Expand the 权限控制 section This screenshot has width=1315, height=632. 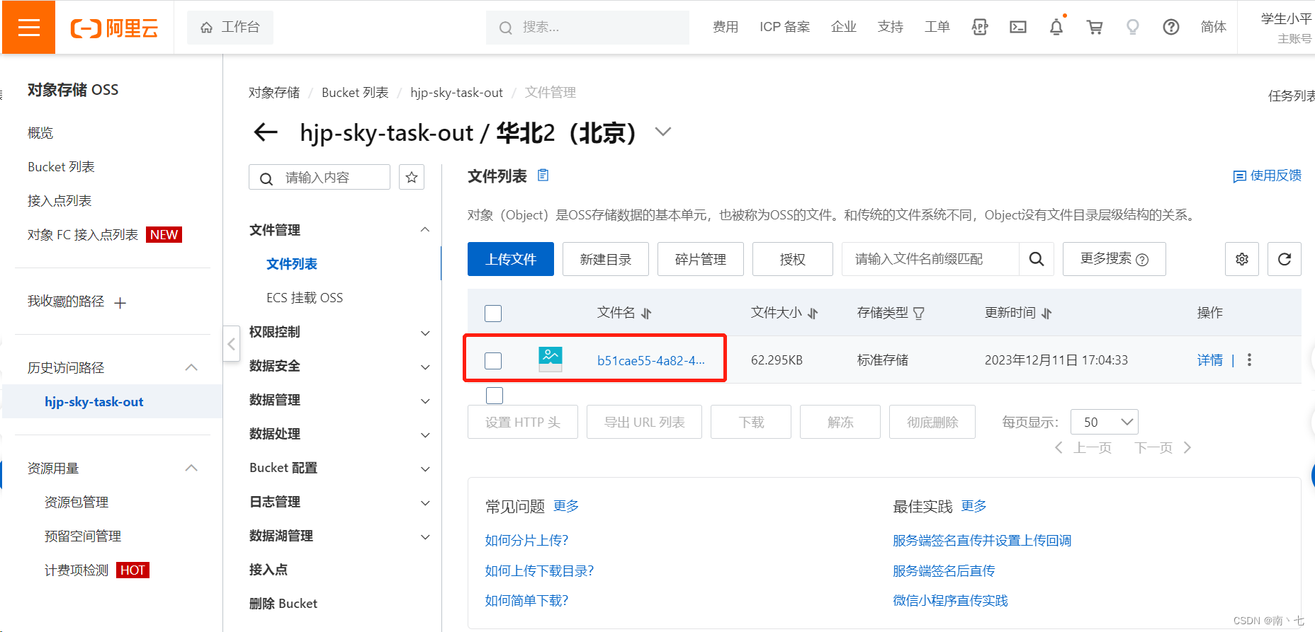pyautogui.click(x=425, y=333)
